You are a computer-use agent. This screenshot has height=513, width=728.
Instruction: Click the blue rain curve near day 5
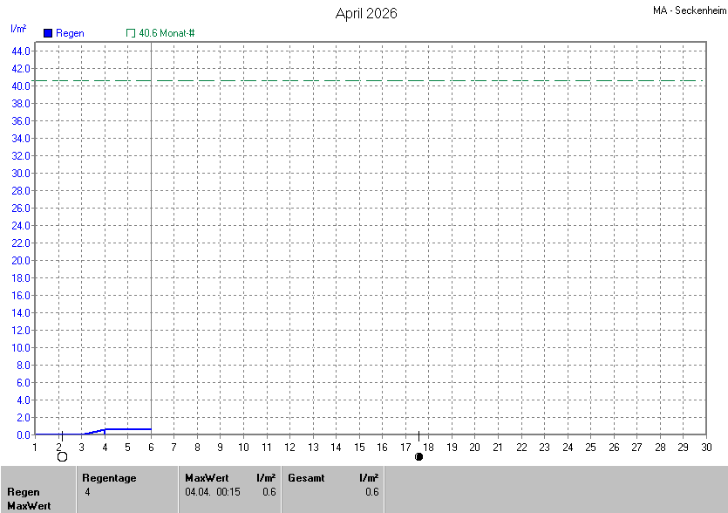128,429
